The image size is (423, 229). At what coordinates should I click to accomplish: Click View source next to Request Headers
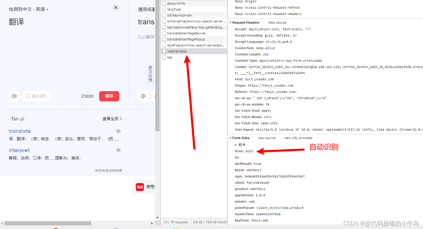[x=277, y=22]
